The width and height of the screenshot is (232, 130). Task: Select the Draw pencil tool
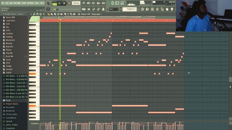(x=49, y=14)
